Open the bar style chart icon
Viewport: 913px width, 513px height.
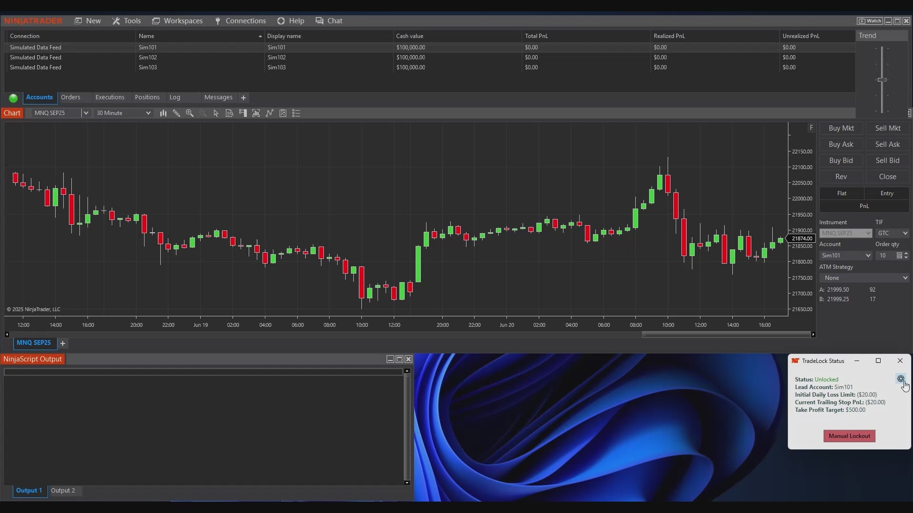tap(163, 113)
